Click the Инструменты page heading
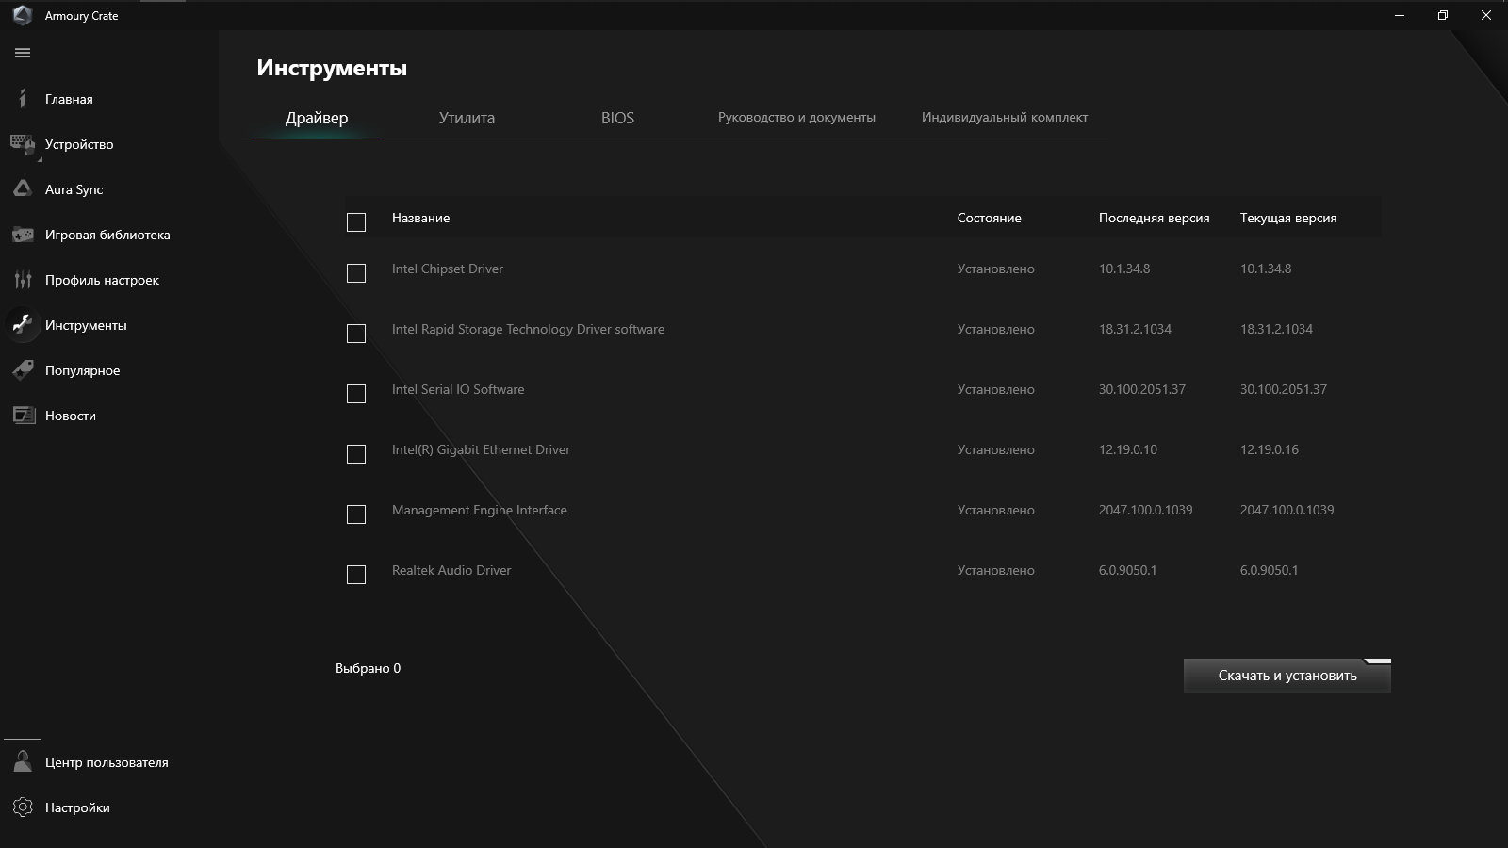 pos(332,68)
